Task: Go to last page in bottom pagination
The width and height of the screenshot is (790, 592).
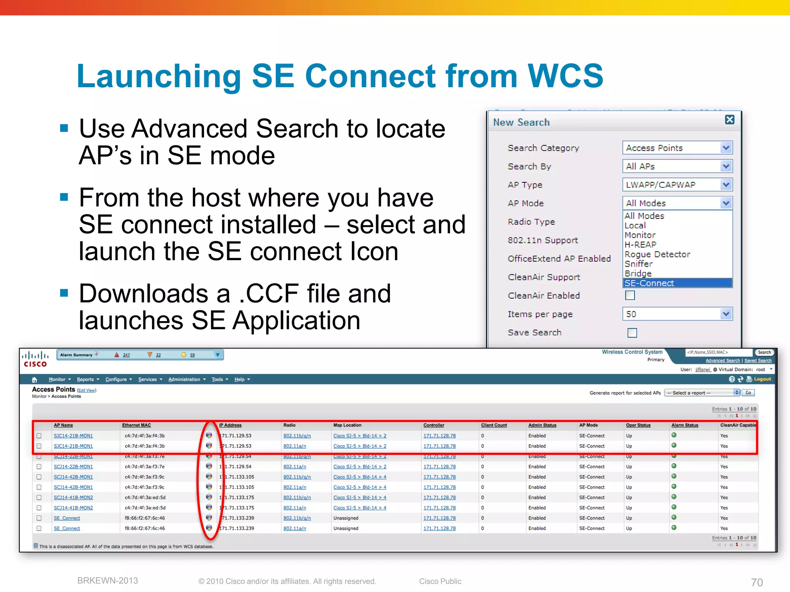Action: click(x=755, y=545)
